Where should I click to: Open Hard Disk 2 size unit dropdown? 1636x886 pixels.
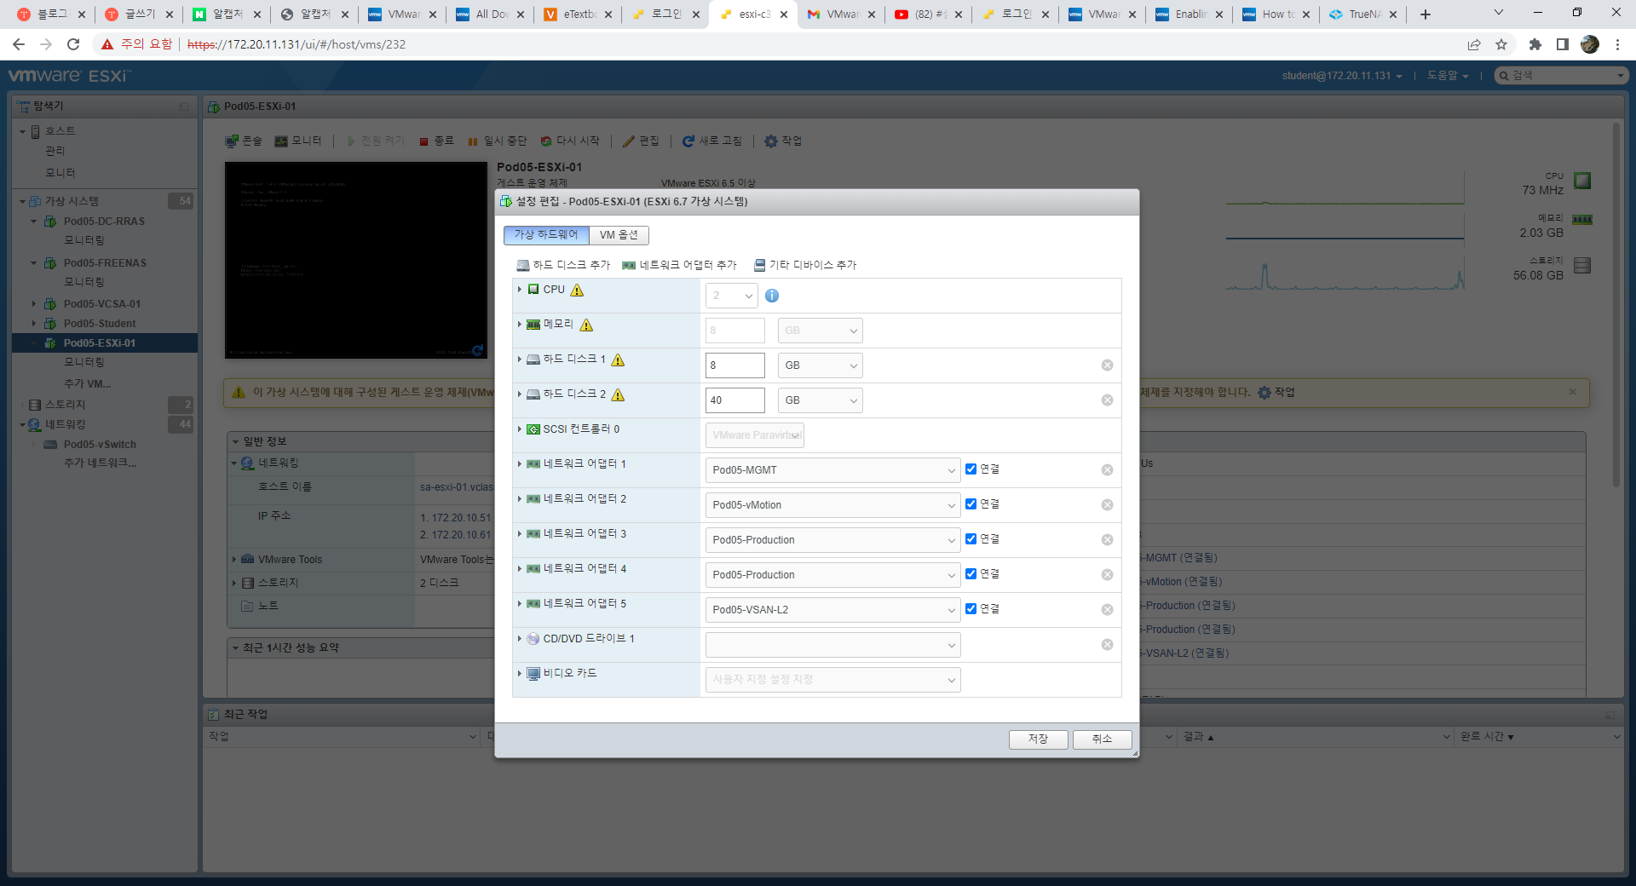[x=820, y=400]
